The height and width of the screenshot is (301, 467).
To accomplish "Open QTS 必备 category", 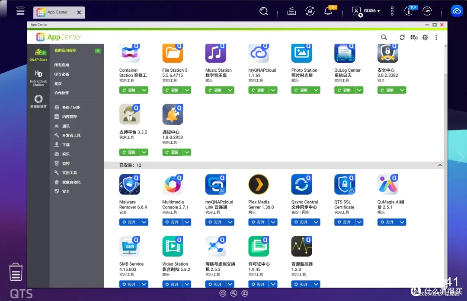I will (x=62, y=74).
